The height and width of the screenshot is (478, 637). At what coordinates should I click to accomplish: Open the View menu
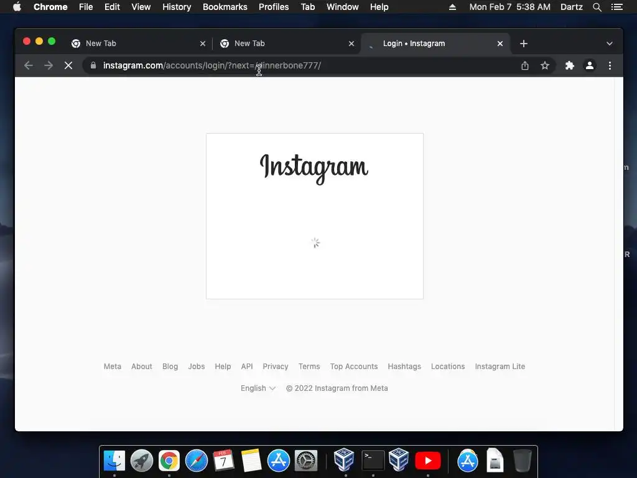pyautogui.click(x=141, y=7)
